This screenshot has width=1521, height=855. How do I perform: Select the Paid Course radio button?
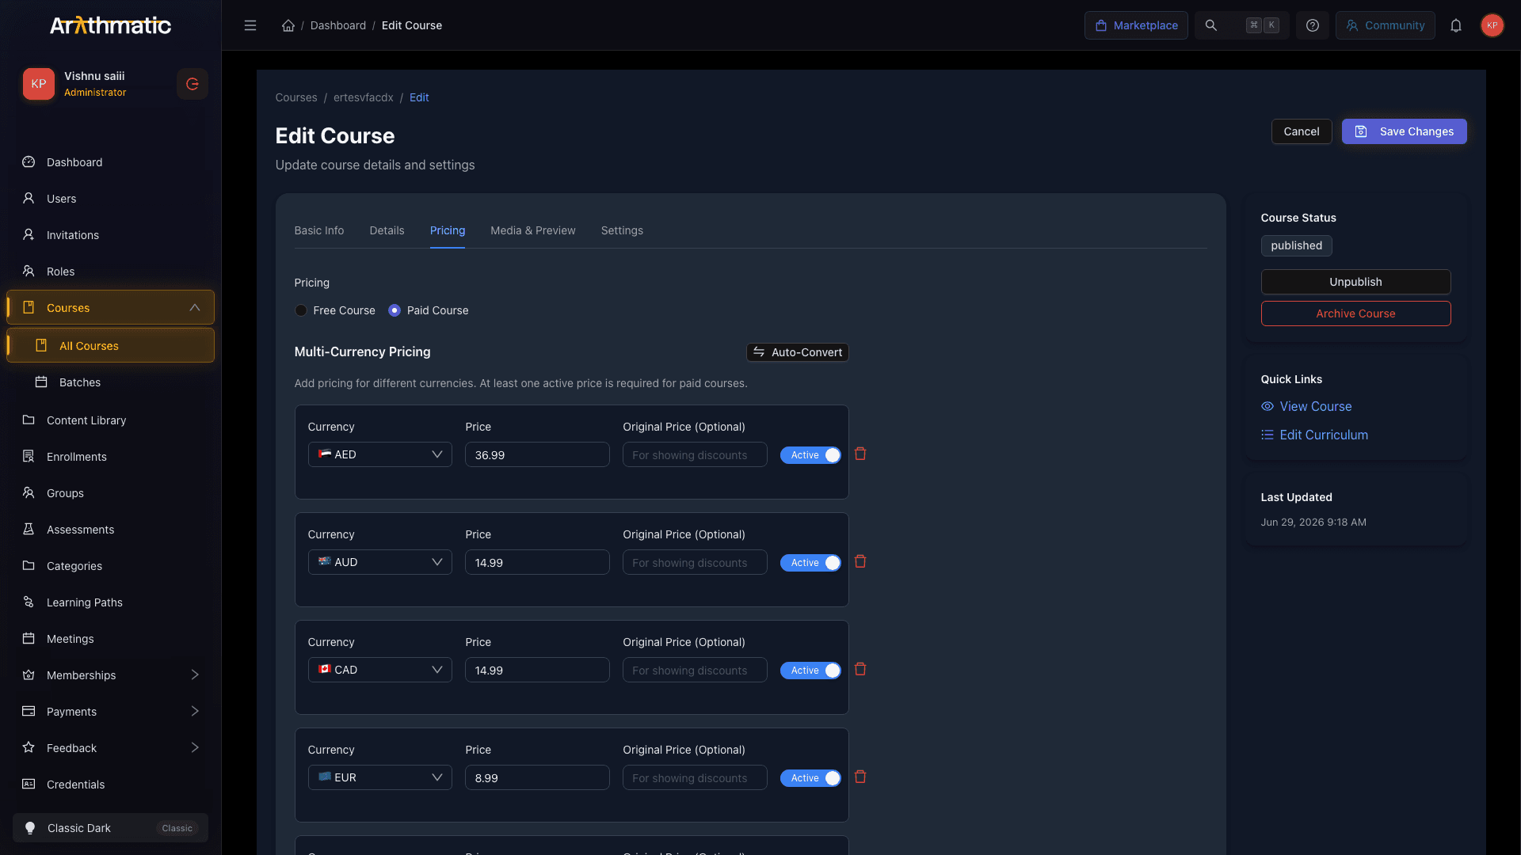(395, 310)
